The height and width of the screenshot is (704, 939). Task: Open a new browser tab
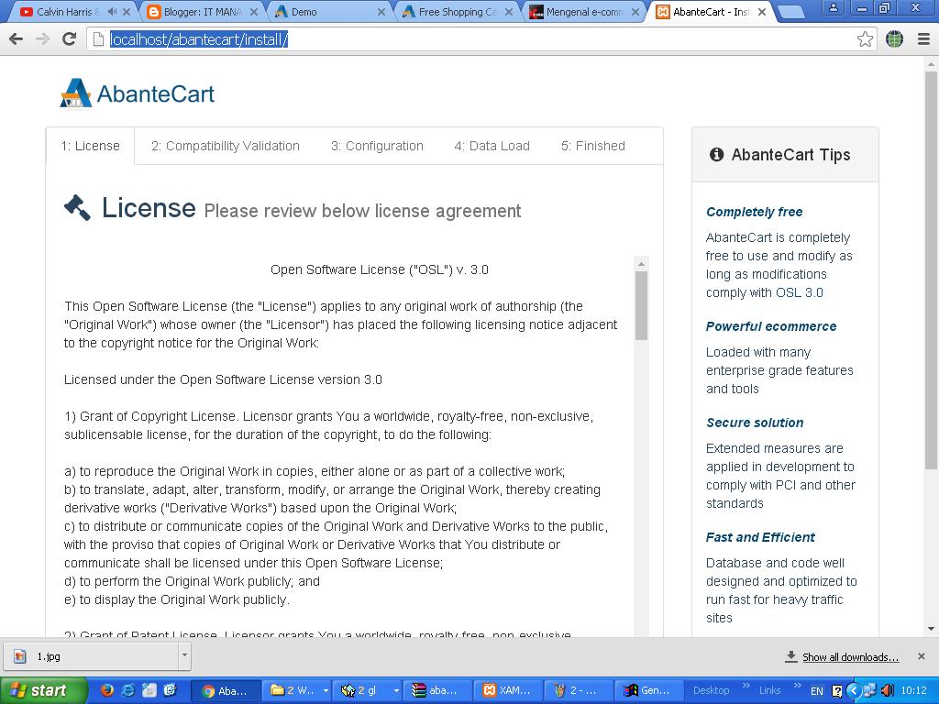[791, 12]
